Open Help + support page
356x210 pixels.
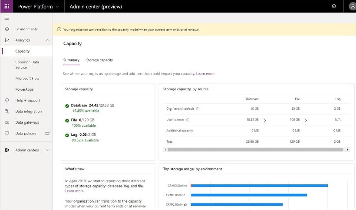[x=27, y=100]
